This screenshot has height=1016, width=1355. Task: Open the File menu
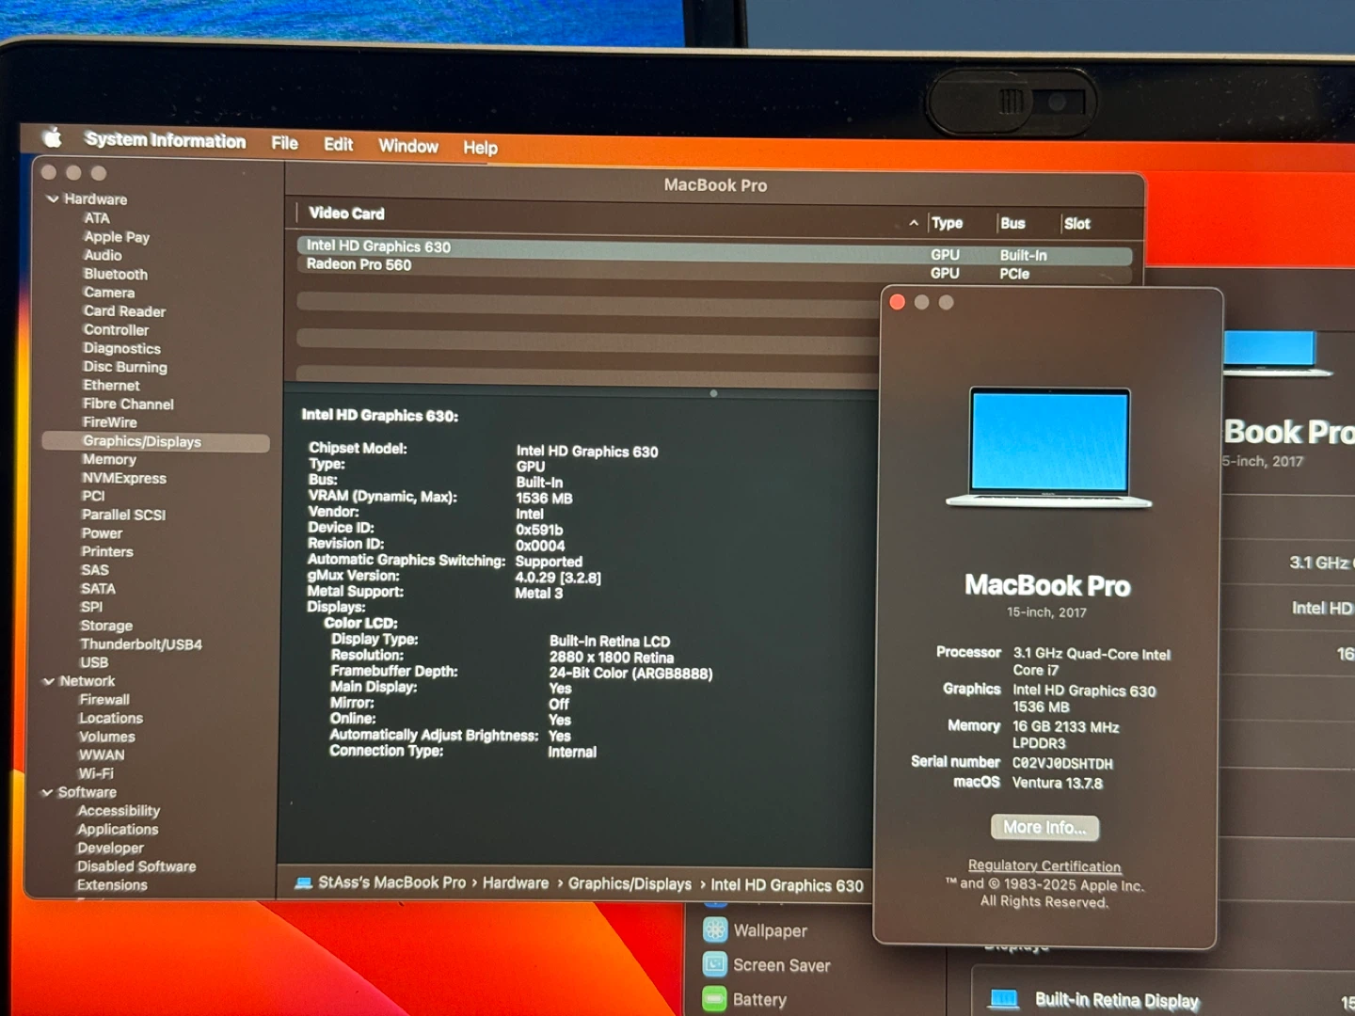(x=284, y=143)
